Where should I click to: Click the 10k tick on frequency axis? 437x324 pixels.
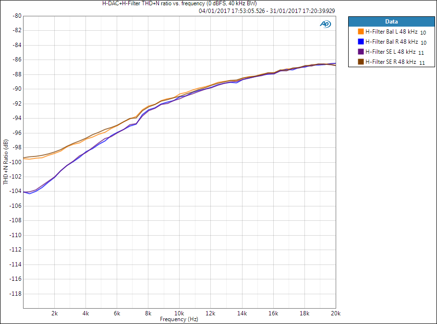coord(179,313)
